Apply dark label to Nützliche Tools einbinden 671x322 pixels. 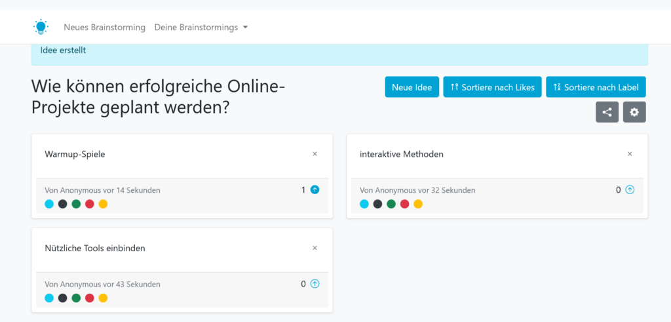pyautogui.click(x=63, y=298)
